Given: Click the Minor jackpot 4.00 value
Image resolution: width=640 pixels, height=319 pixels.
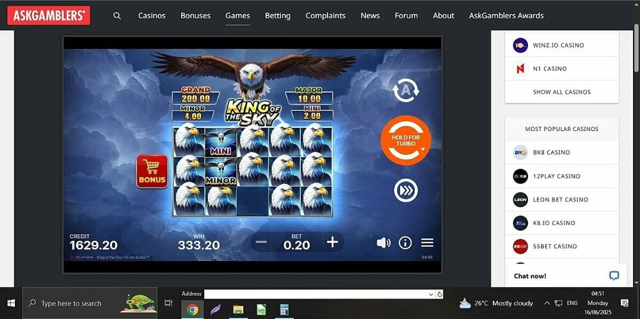Looking at the screenshot, I should pyautogui.click(x=193, y=116).
